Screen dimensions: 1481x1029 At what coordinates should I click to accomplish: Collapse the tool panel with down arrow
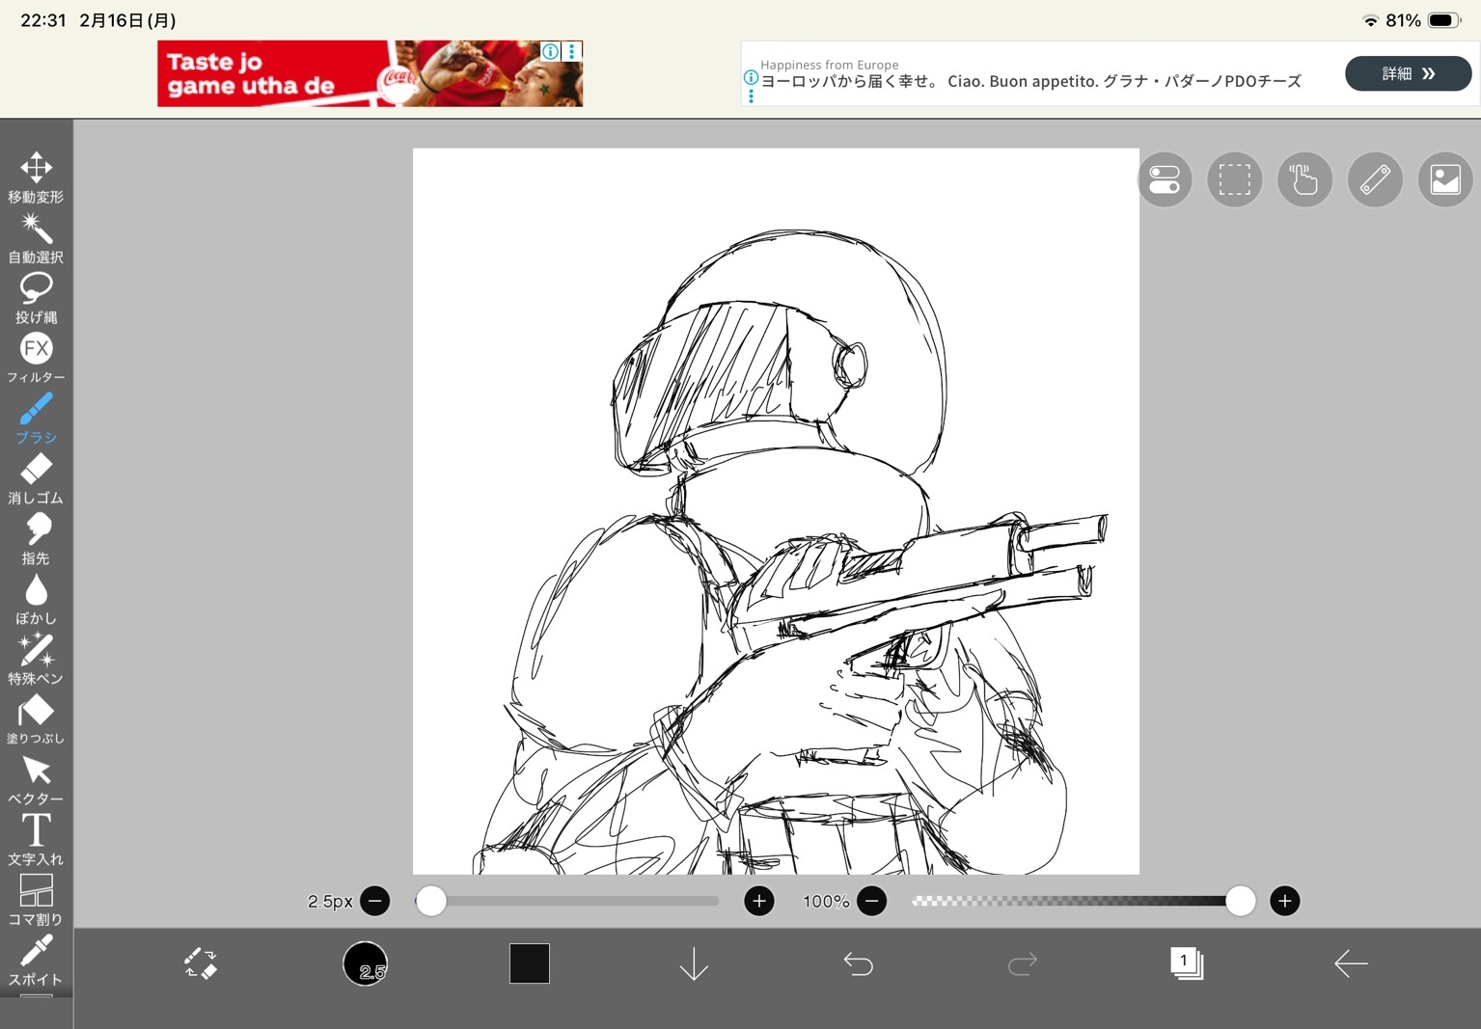click(694, 963)
